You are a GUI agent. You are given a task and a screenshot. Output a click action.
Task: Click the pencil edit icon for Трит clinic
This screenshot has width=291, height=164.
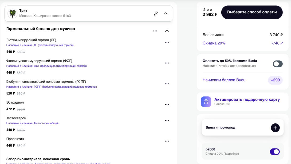[156, 14]
